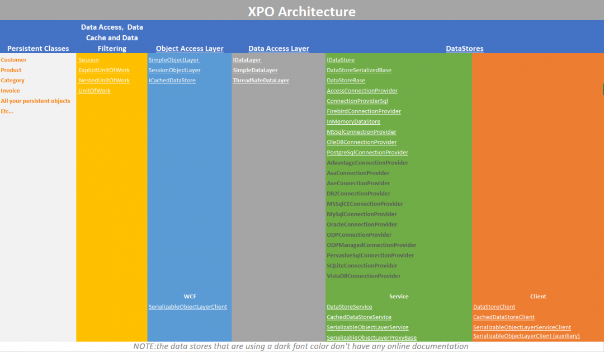Click the ExplicitUnitOfWork link
The width and height of the screenshot is (604, 352).
(104, 70)
